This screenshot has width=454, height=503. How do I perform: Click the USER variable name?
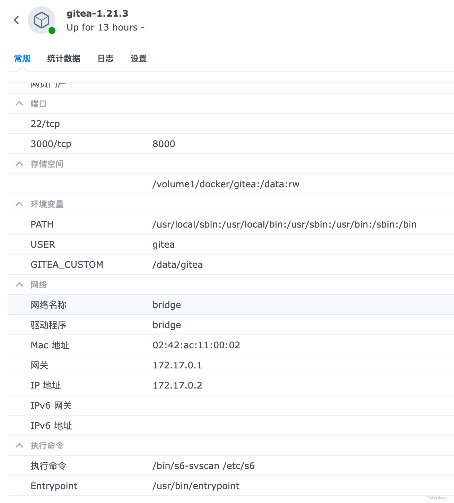tap(43, 245)
